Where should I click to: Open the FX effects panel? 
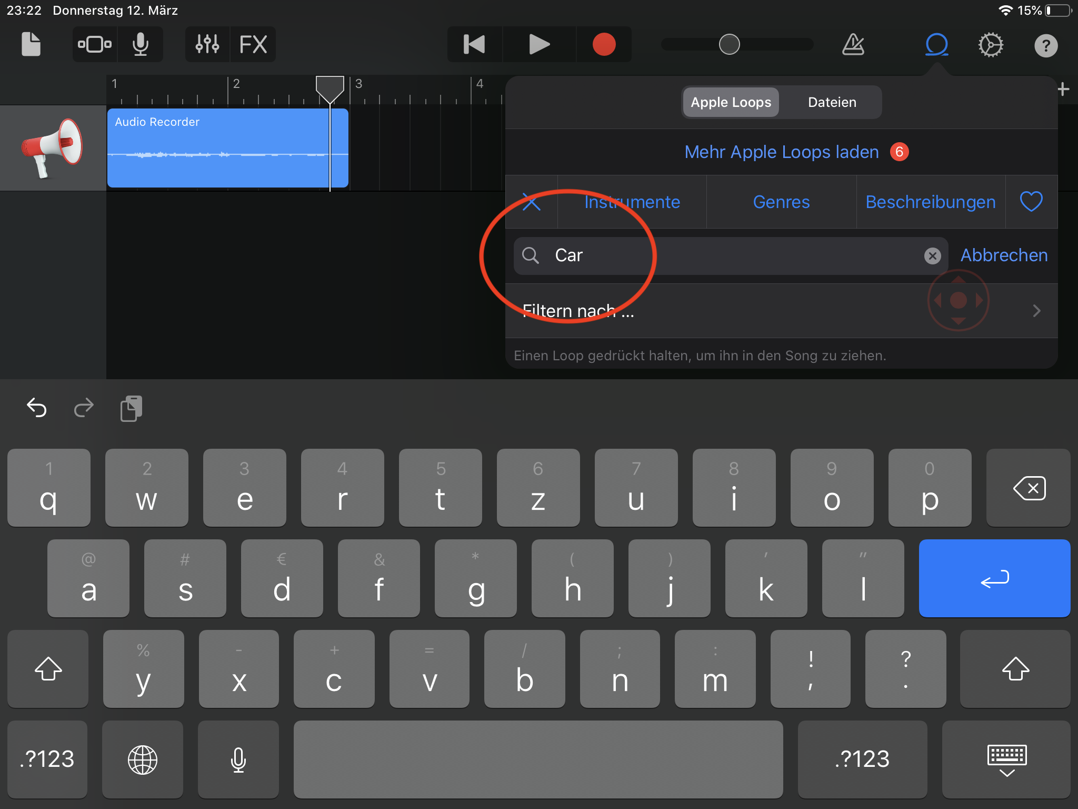[253, 44]
